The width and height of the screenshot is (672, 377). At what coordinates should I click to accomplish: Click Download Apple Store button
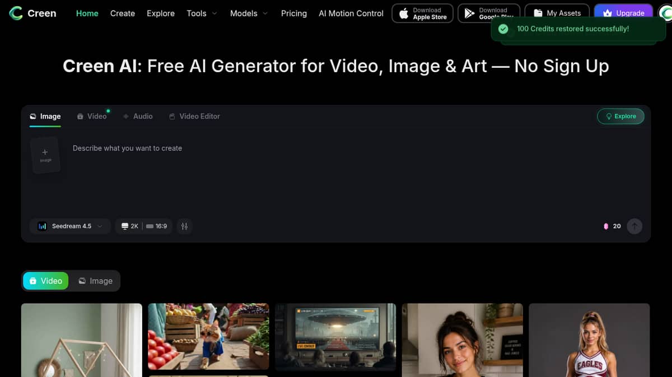[x=422, y=13]
